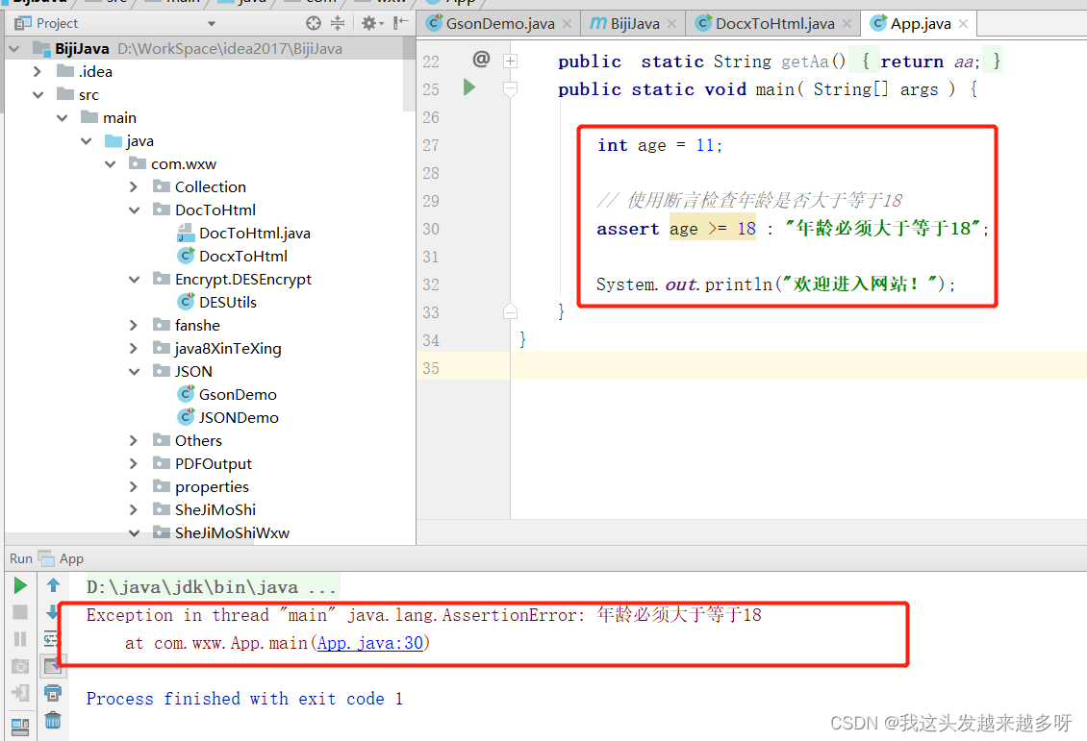Toggle scroll to end in Run console

tap(53, 665)
